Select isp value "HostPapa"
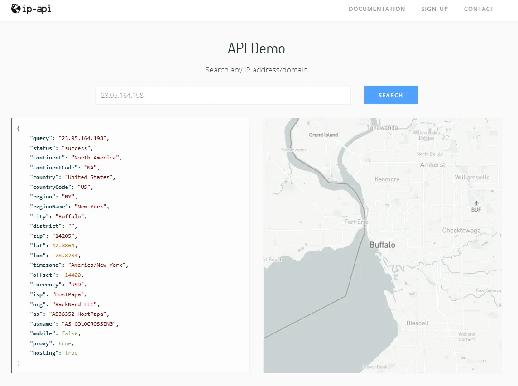The width and height of the screenshot is (518, 386). [68, 294]
